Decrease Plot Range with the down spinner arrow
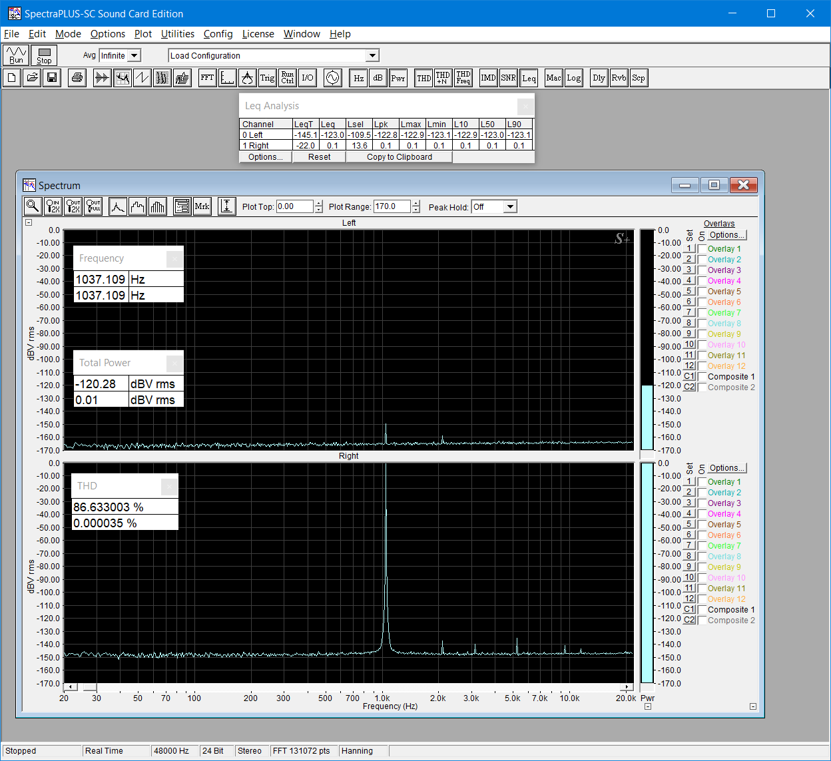Viewport: 831px width, 761px height. [x=416, y=210]
